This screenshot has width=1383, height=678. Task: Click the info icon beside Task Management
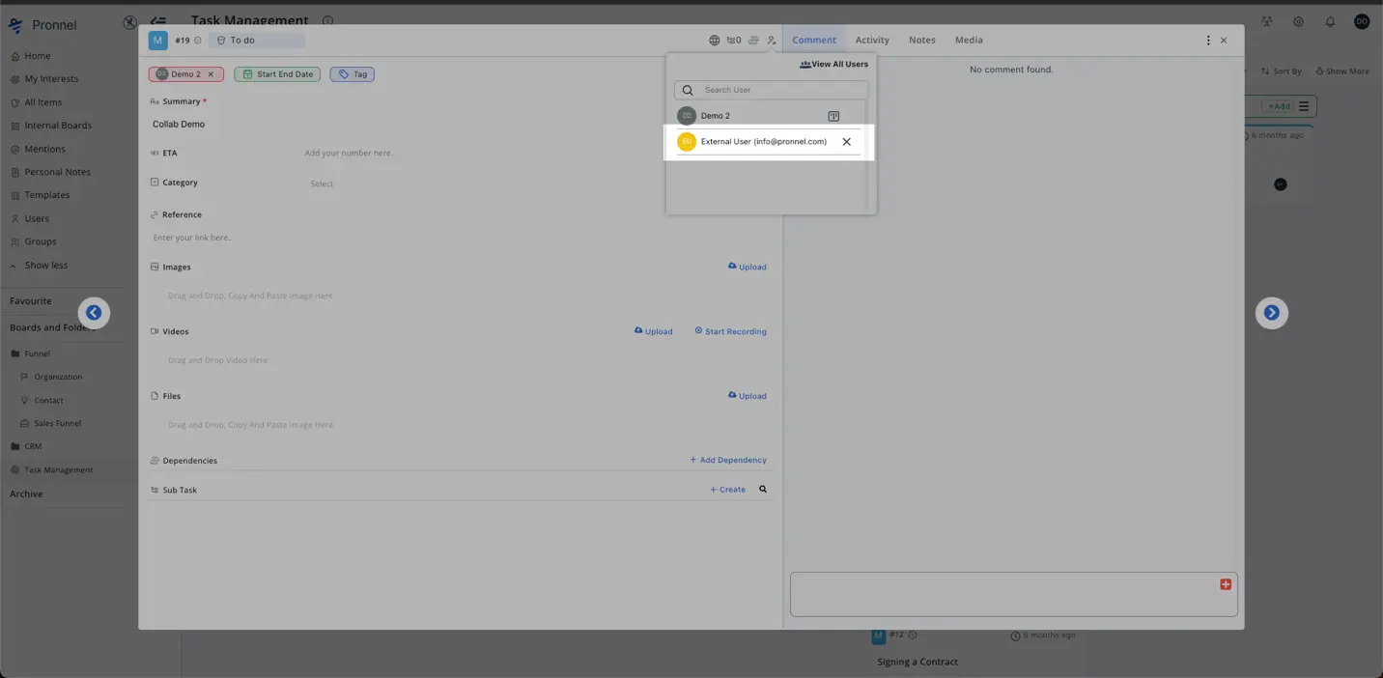click(327, 20)
